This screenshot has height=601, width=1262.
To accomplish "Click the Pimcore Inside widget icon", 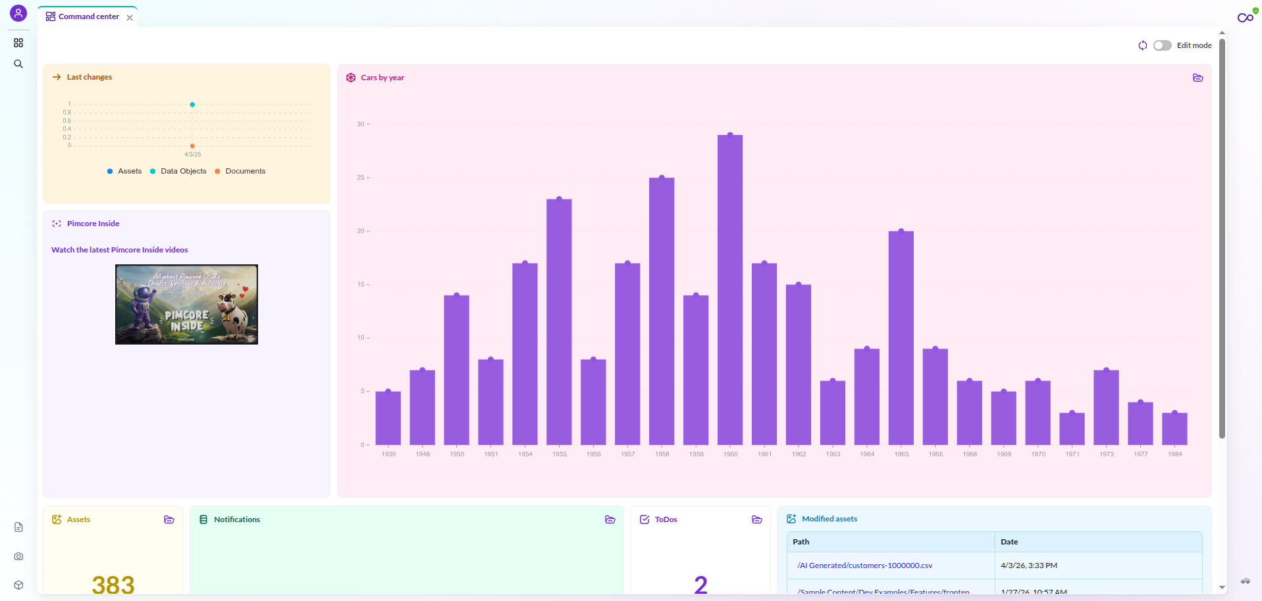I will 57,224.
